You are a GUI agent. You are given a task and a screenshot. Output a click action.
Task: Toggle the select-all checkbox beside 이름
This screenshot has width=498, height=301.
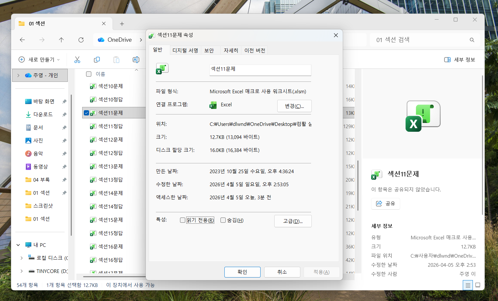tap(89, 74)
